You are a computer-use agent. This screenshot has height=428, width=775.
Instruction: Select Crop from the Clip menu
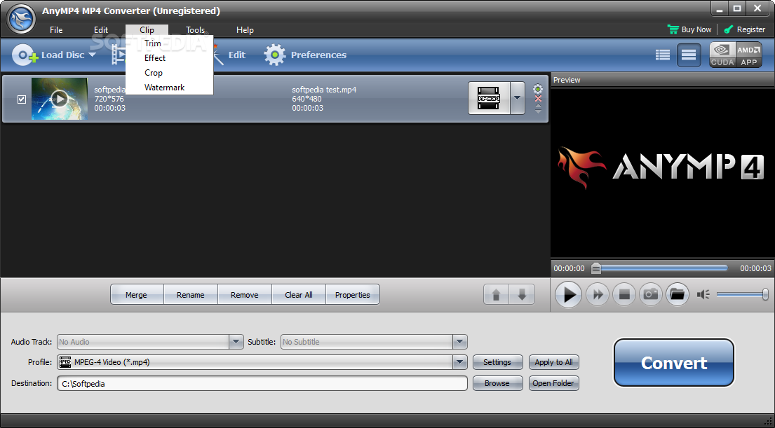[x=153, y=73]
